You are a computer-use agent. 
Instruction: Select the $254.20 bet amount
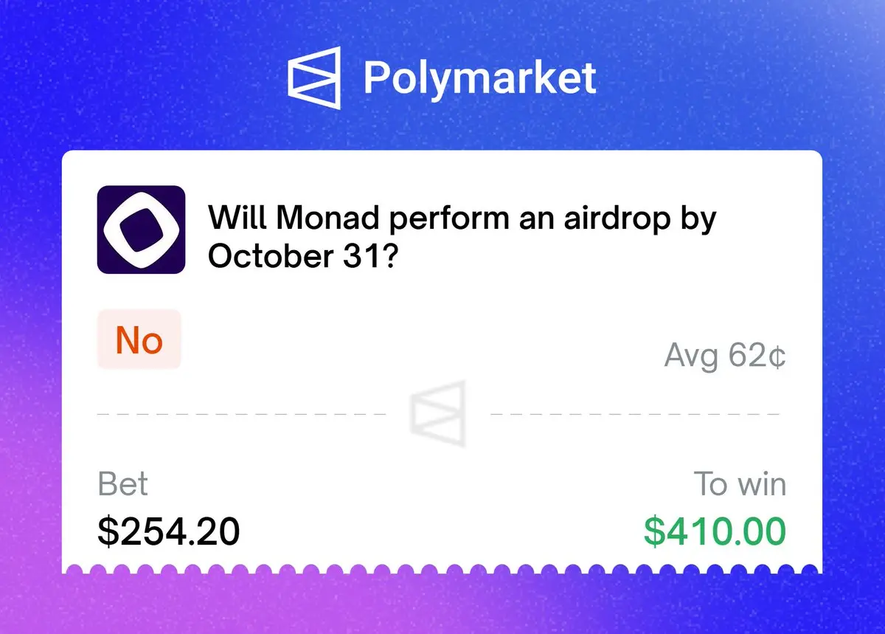[x=169, y=531]
